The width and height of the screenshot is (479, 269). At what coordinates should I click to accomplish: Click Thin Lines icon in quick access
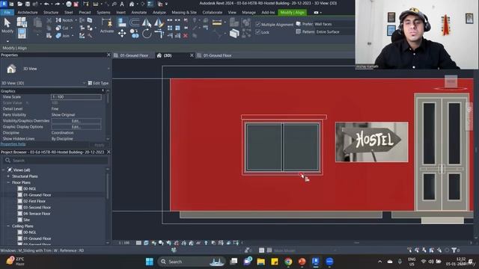(150, 4)
